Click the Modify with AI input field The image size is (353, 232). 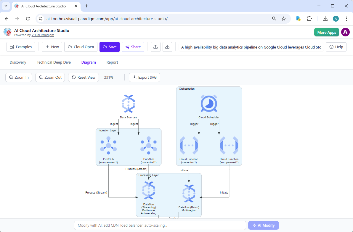point(160,225)
